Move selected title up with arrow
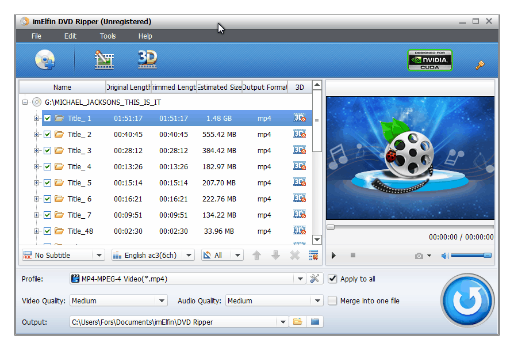Screen dimensions: 514x350 click(x=256, y=255)
